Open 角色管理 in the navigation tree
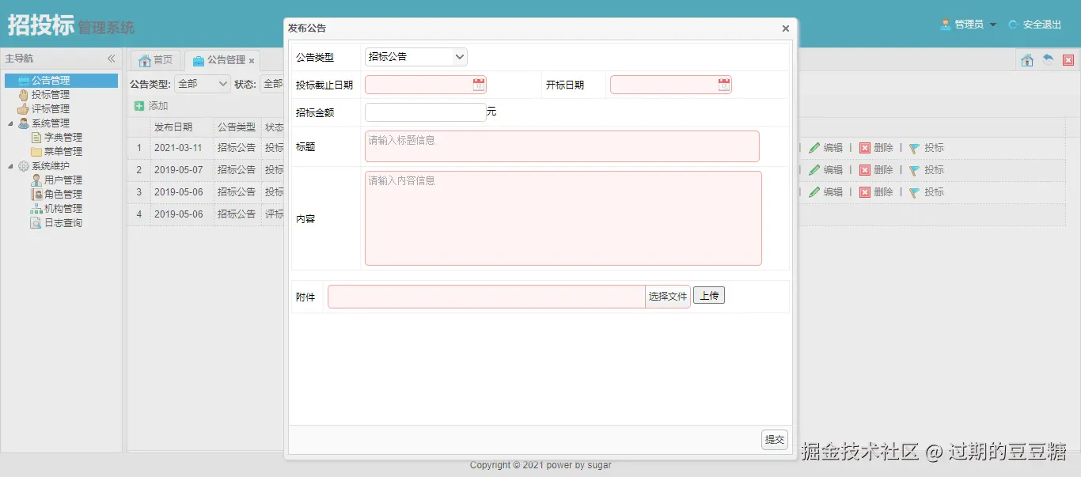Screen dimensions: 1081x477 pos(63,195)
